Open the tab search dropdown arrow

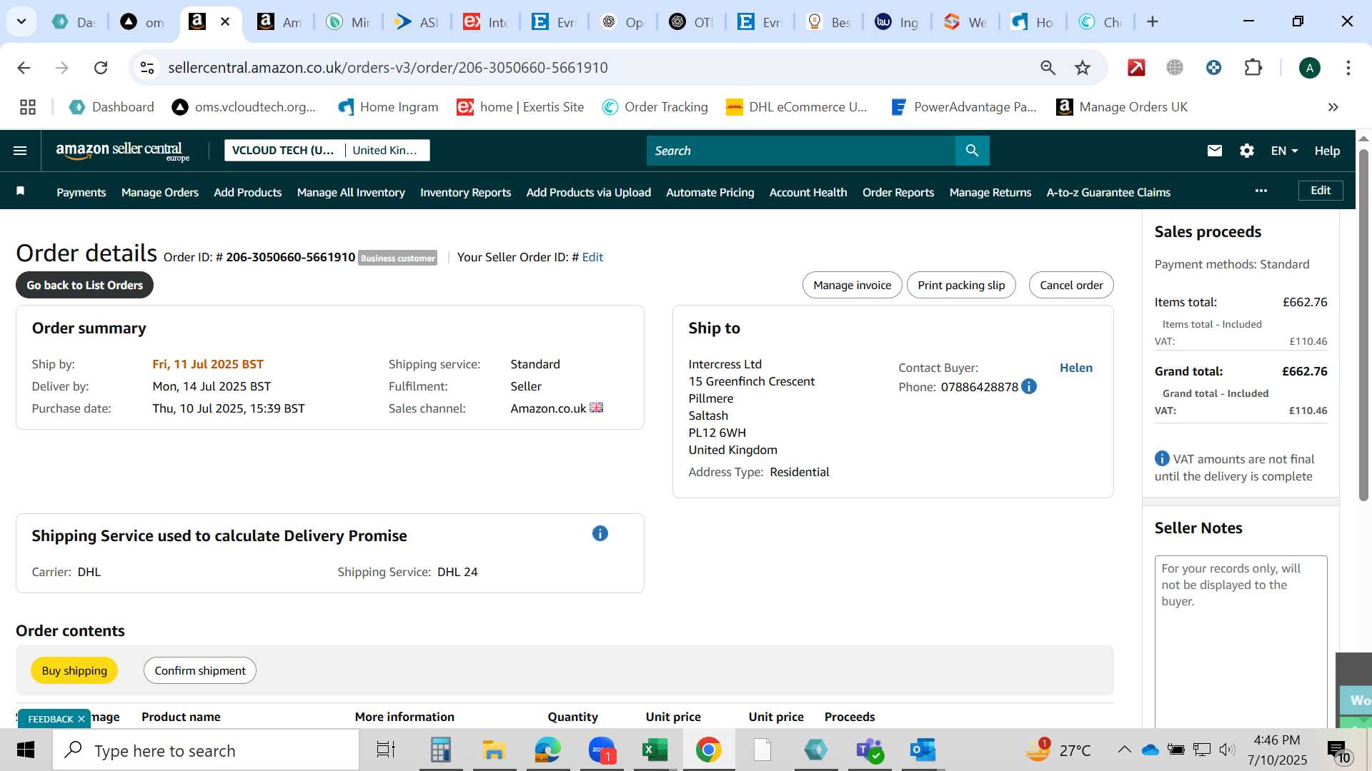(21, 21)
